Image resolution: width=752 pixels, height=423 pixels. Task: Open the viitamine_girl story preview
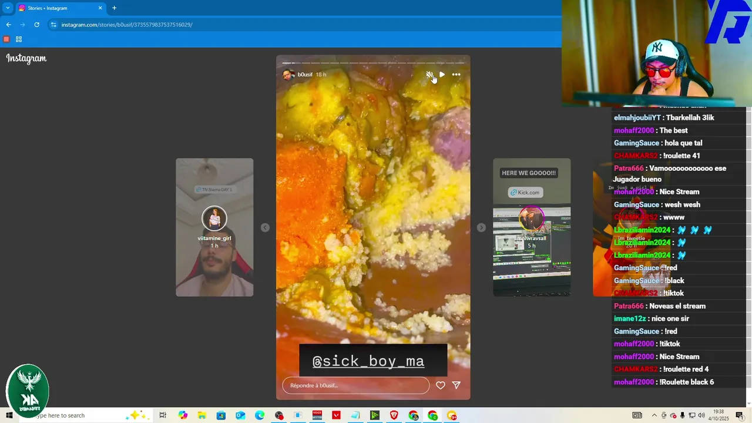tap(214, 227)
